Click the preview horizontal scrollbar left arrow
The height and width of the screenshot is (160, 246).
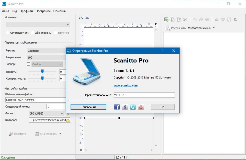pos(86,150)
